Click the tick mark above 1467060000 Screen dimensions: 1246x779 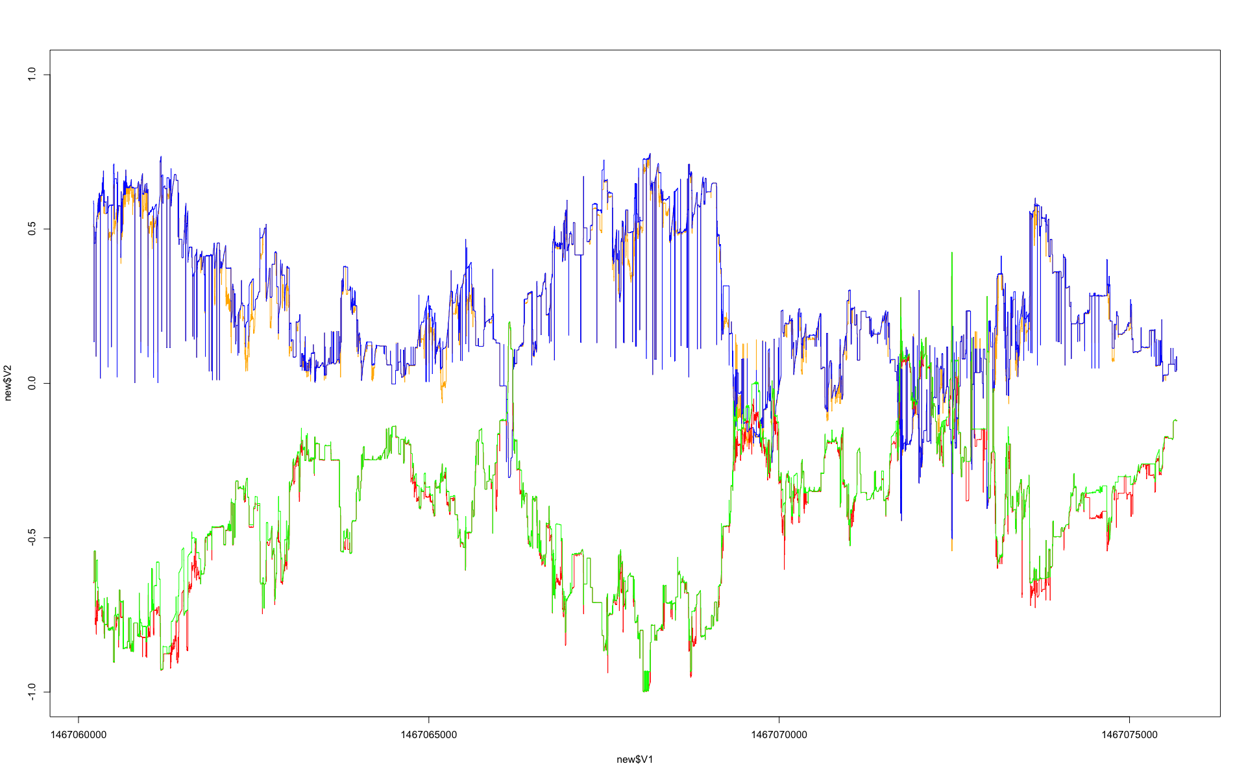79,720
